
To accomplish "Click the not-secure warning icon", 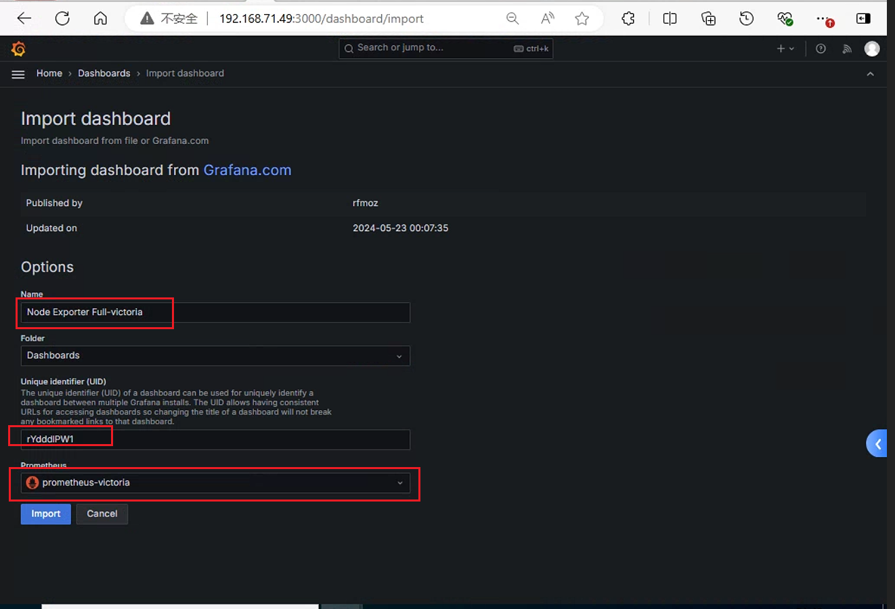I will click(x=147, y=19).
